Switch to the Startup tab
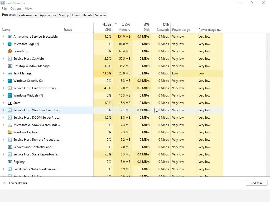The image size is (270, 202). click(x=64, y=15)
